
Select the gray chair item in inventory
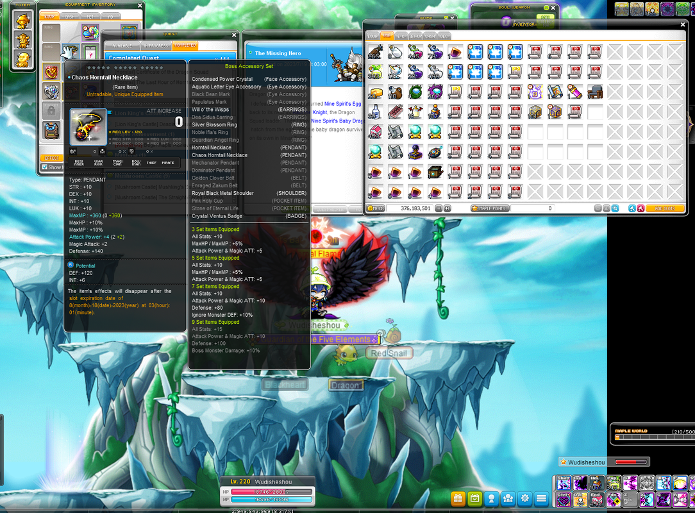595,92
